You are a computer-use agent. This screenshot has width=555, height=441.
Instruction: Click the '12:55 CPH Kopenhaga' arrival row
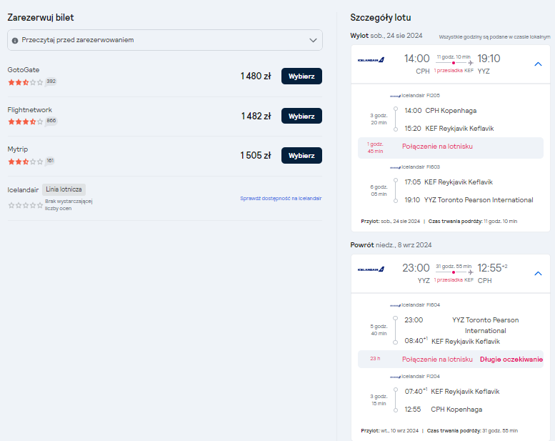[x=443, y=409]
